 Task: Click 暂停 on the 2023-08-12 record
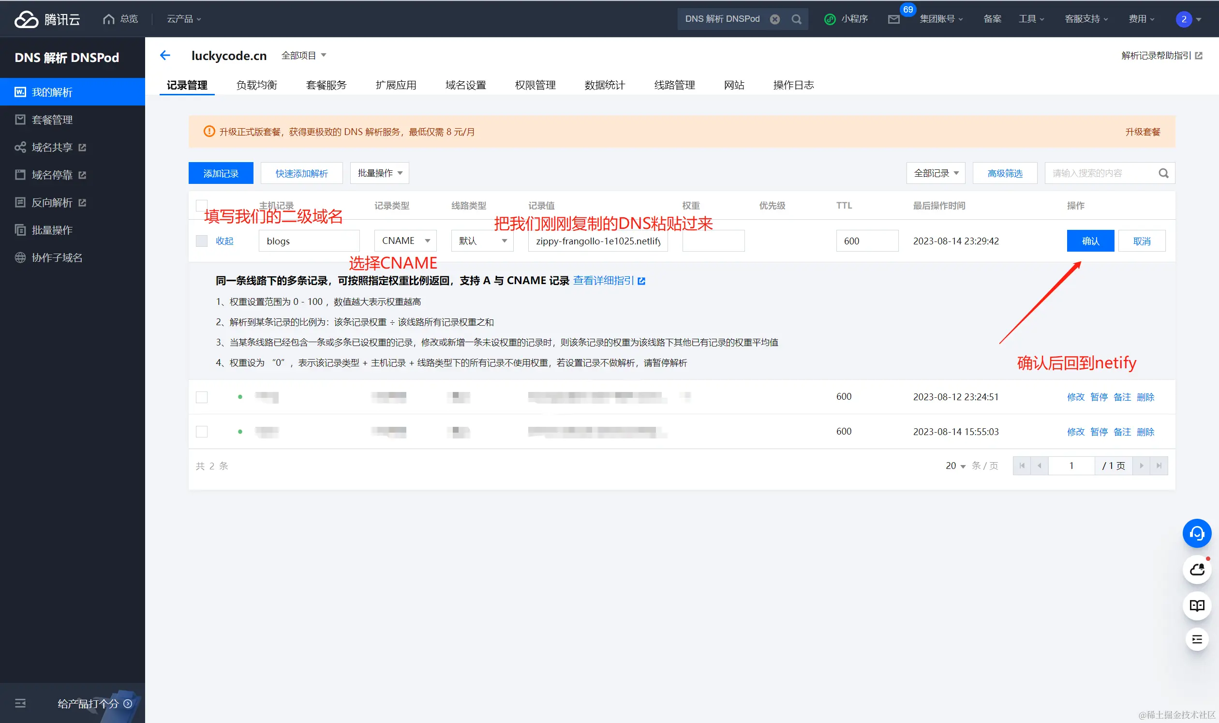pyautogui.click(x=1099, y=397)
